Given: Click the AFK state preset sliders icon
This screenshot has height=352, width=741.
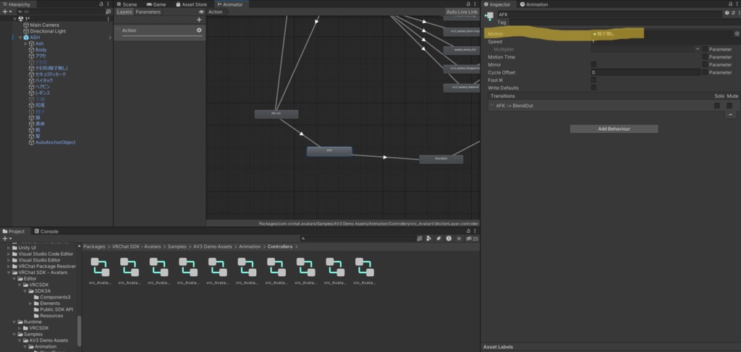Looking at the screenshot, I should pyautogui.click(x=732, y=13).
